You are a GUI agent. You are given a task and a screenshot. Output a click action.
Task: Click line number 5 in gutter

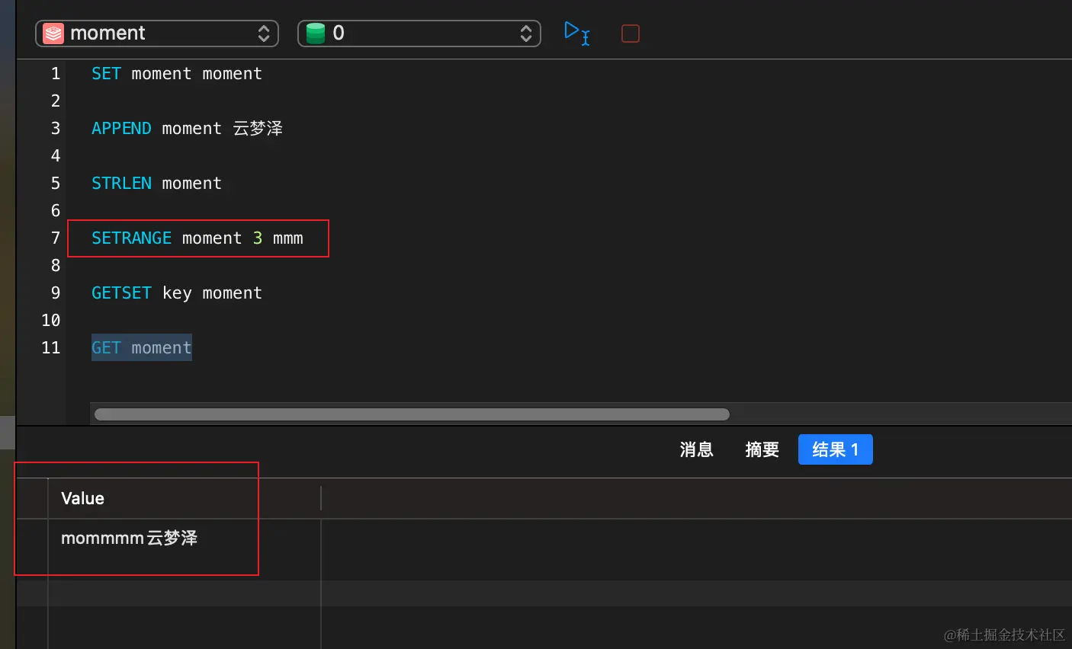(x=56, y=184)
